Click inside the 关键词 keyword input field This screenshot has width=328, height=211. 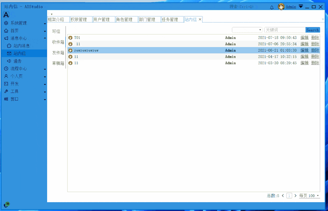[284, 30]
